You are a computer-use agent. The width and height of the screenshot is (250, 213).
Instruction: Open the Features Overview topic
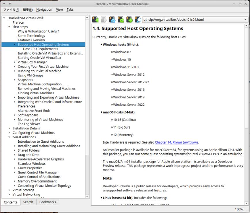[31, 40]
